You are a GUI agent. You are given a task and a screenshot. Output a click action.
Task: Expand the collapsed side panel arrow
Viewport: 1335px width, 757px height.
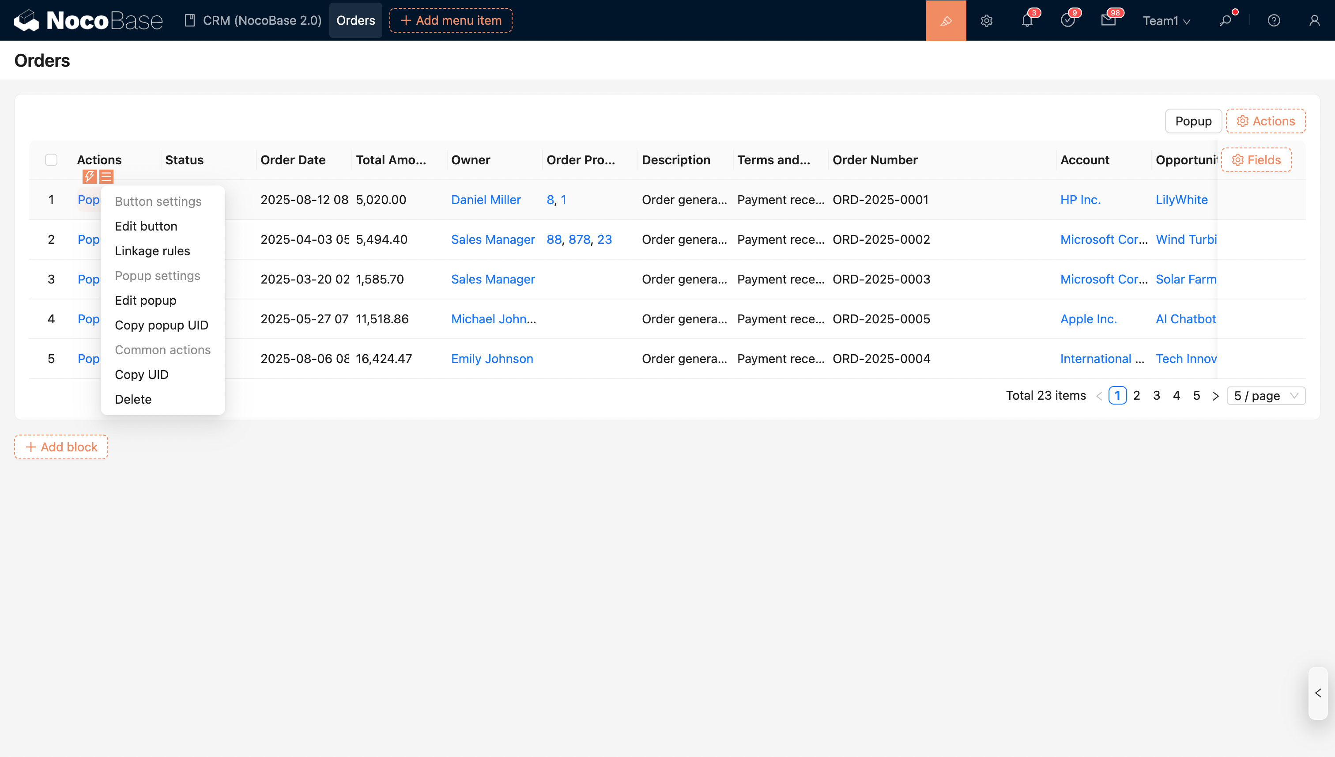pos(1318,693)
